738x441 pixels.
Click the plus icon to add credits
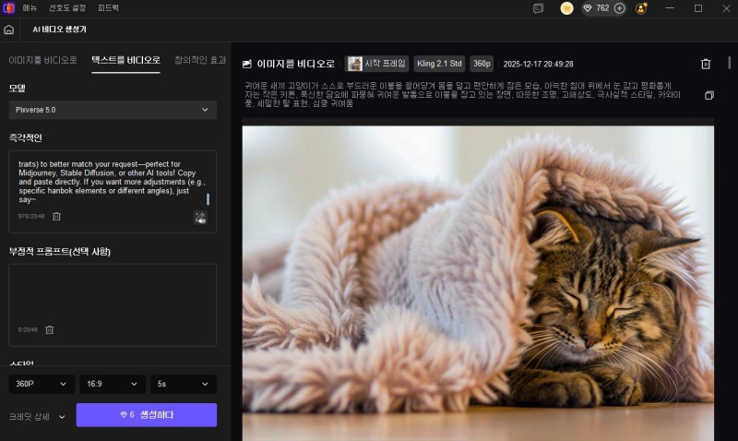[x=619, y=8]
